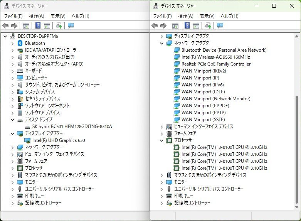The width and height of the screenshot is (301, 221).
Task: Select WAN Miniport (SSTP)
Action: [x=203, y=119]
